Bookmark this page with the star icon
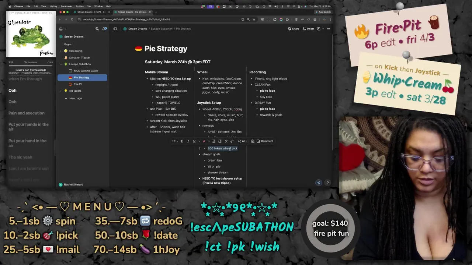472x265 pixels. (254, 19)
